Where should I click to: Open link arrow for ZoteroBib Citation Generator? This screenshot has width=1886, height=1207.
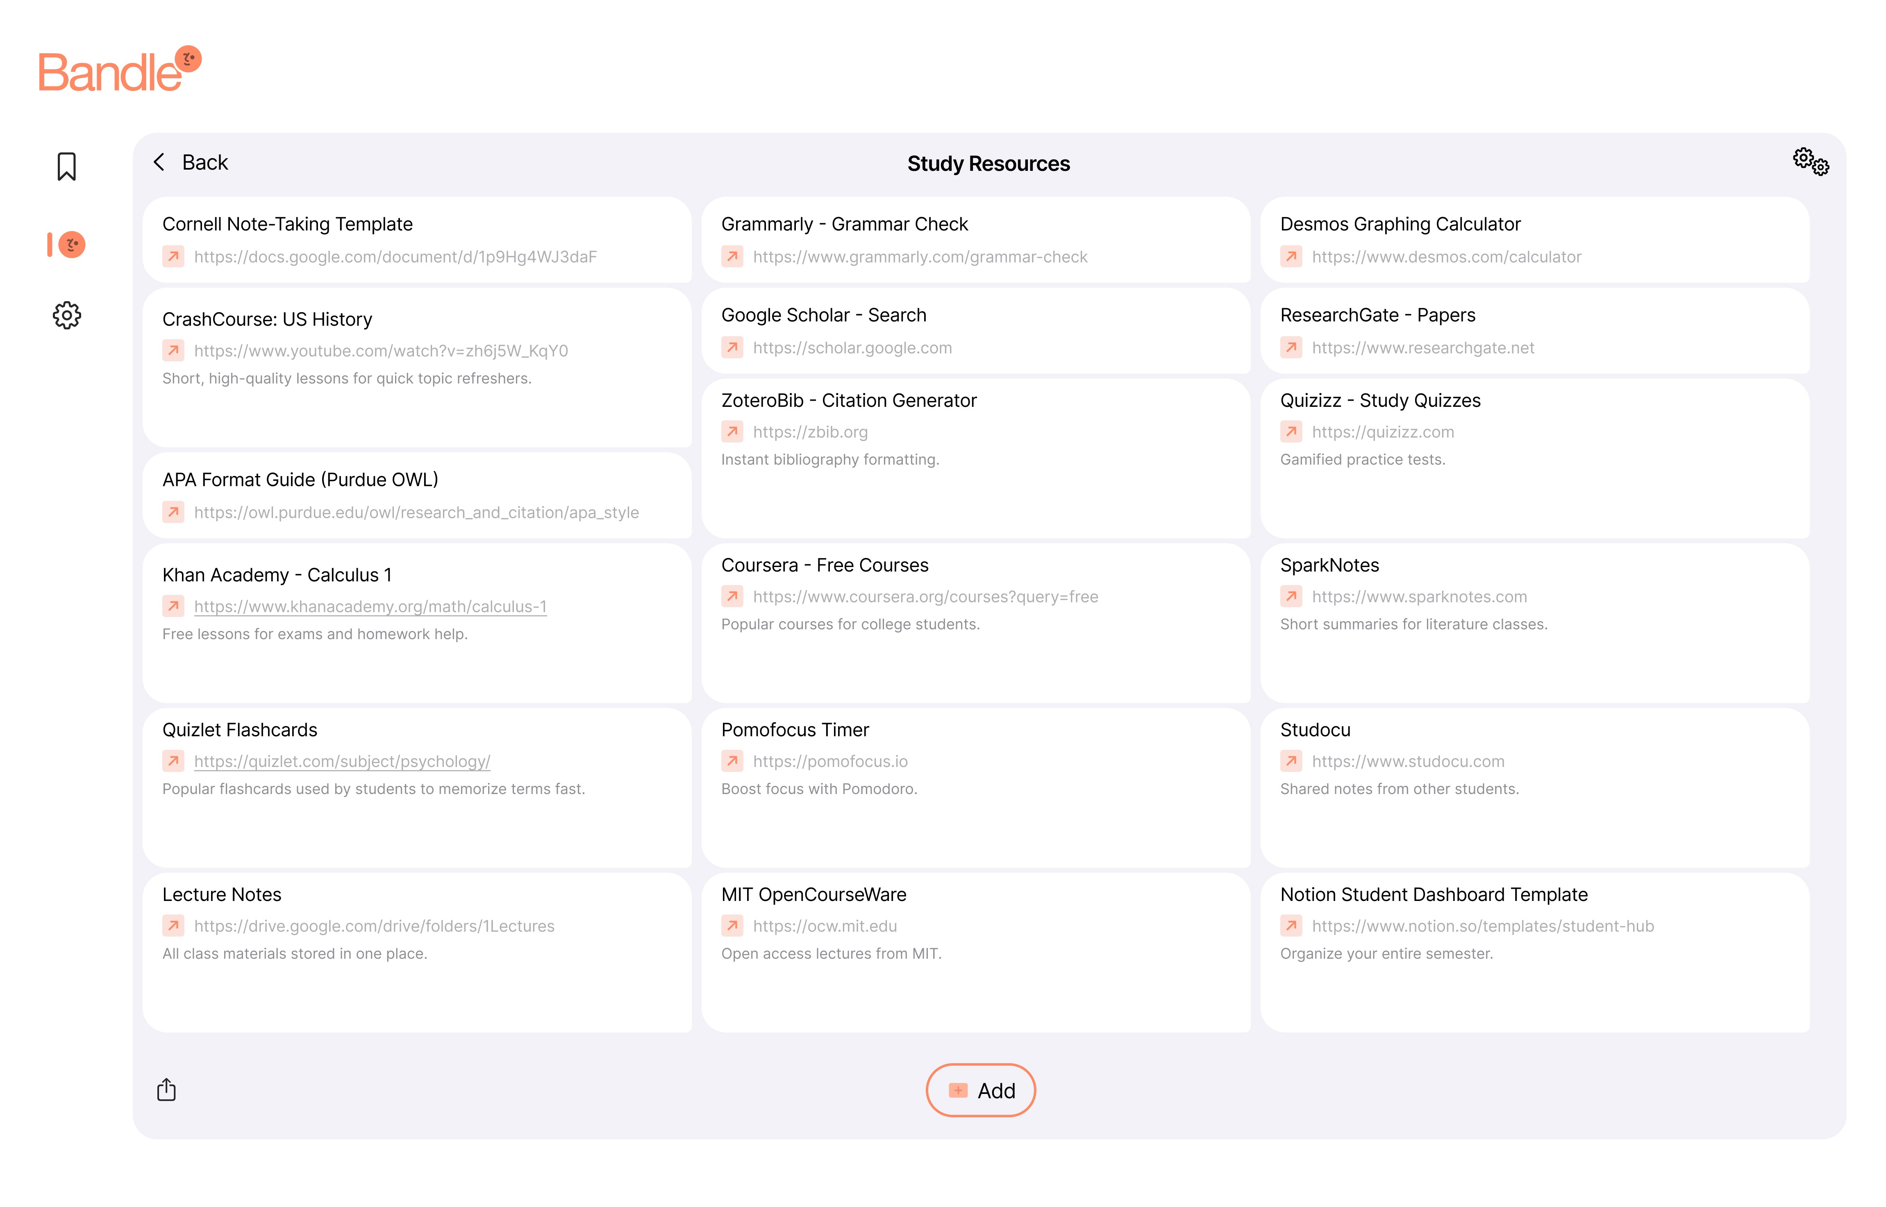pos(732,432)
